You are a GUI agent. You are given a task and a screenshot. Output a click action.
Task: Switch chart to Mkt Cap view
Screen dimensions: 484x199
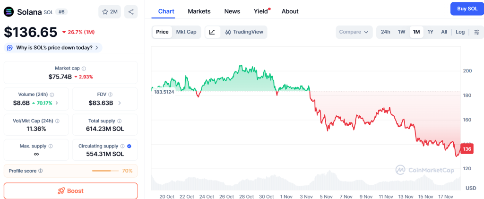click(186, 32)
